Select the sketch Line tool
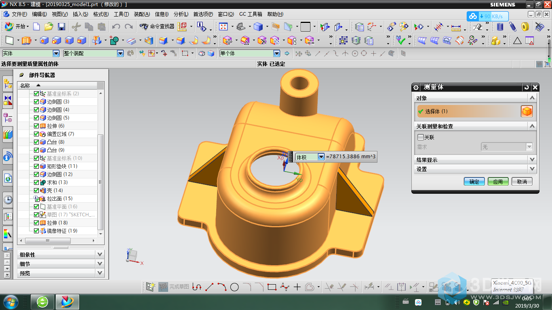The image size is (552, 310). tap(209, 287)
